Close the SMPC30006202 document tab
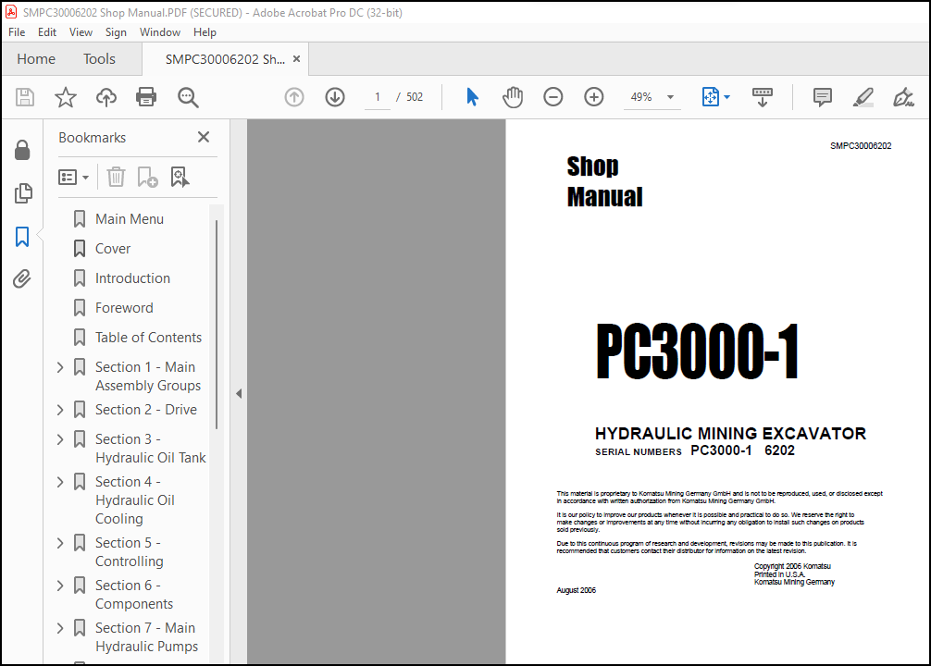 point(297,59)
